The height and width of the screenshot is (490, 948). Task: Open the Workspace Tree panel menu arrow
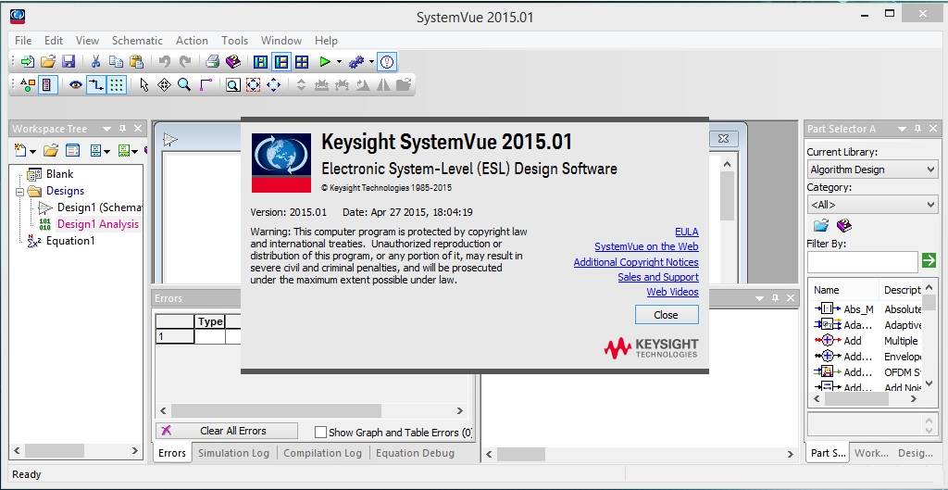[107, 129]
